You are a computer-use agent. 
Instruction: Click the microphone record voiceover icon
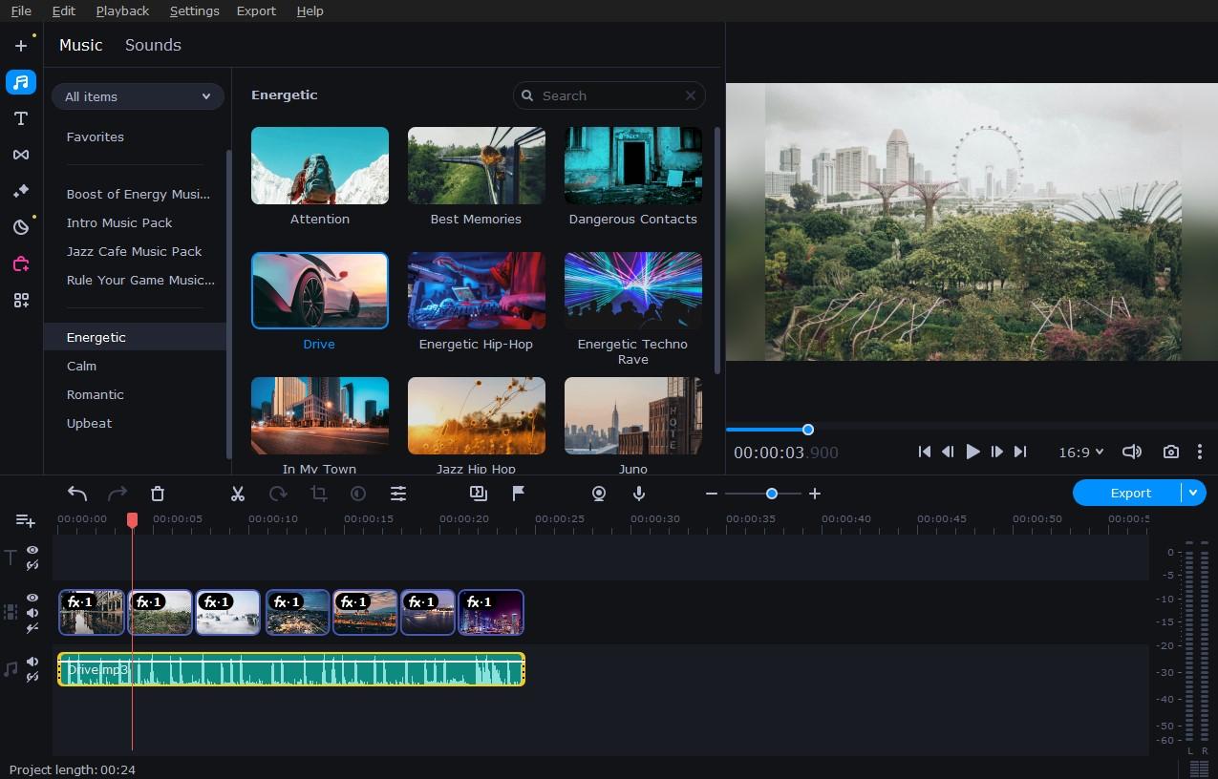click(639, 494)
